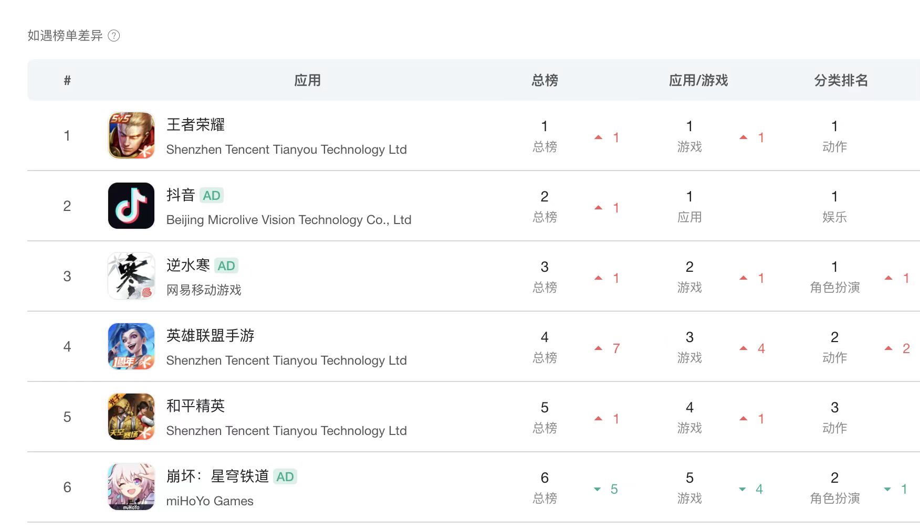Viewport: 920px width, 531px height.
Task: Click publisher under 王者荣耀: Shenzhen Tencent Tianyou
Action: click(286, 150)
